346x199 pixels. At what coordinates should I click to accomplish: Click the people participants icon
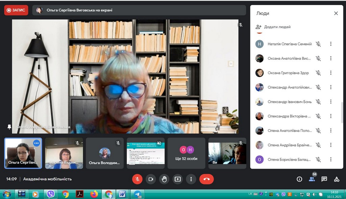(x=312, y=179)
